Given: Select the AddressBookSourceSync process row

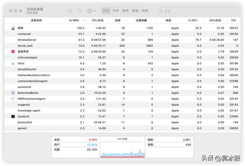Looking at the screenshot, I should pos(122,75).
